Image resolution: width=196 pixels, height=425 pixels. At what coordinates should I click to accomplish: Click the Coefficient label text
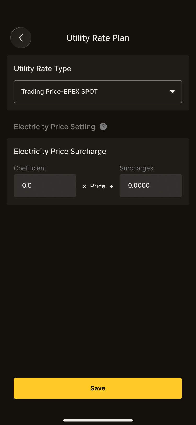tap(30, 168)
